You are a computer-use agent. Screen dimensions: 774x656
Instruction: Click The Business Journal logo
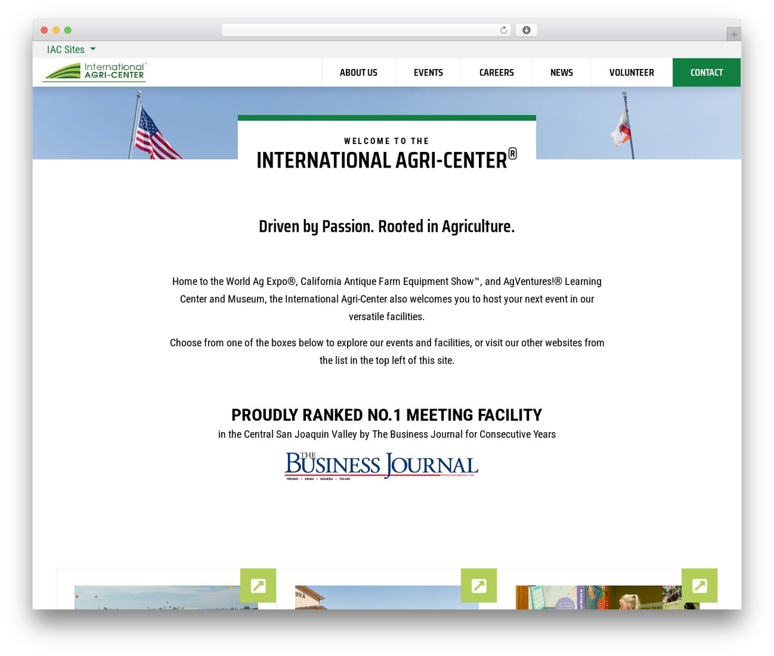[x=382, y=466]
